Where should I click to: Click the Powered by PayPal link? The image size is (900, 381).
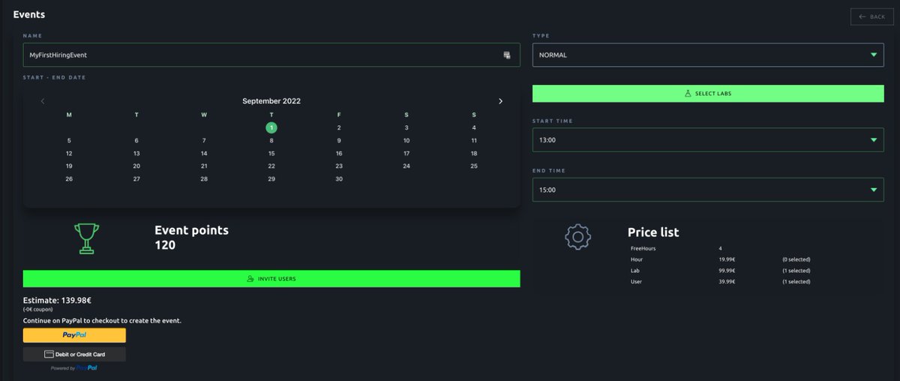pos(74,368)
